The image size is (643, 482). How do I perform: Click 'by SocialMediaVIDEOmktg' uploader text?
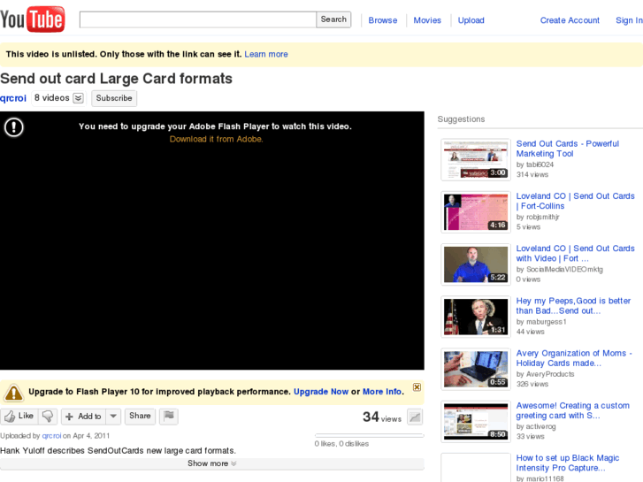(x=559, y=270)
